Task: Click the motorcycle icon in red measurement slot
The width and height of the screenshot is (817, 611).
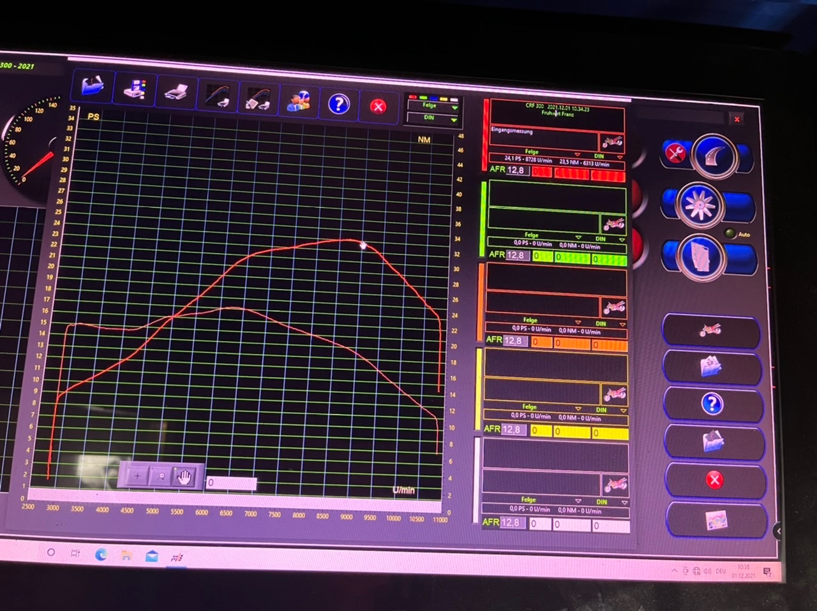Action: point(611,142)
